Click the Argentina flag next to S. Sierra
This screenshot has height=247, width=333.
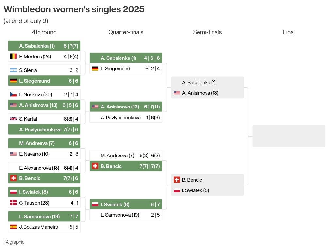14,70
